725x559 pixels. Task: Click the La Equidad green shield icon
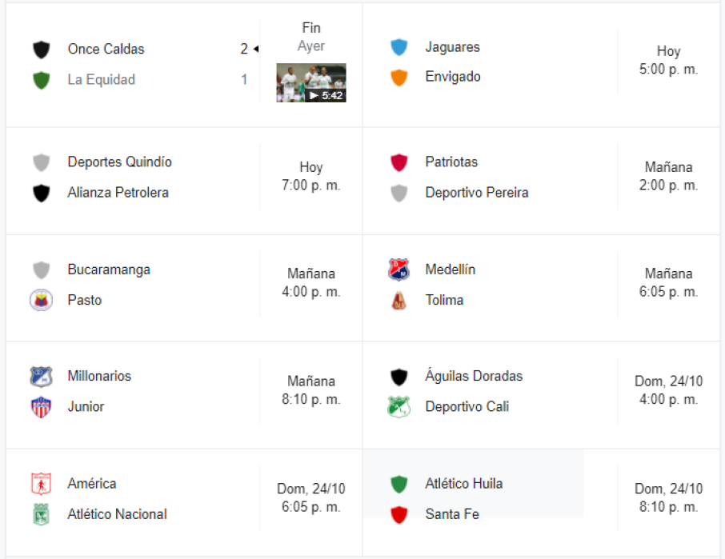pyautogui.click(x=41, y=80)
